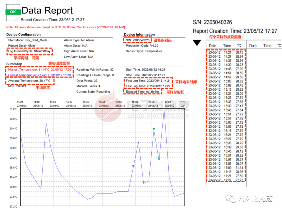Click the '云深之无迹' account name
The width and height of the screenshot is (282, 211).
point(255,198)
